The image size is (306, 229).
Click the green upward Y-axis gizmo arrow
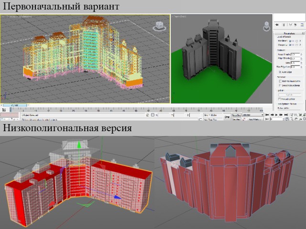(x=79, y=145)
